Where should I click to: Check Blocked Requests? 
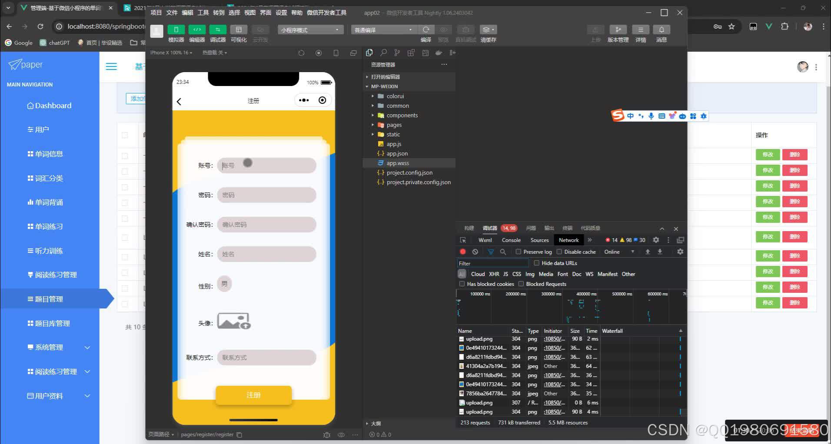pos(521,284)
